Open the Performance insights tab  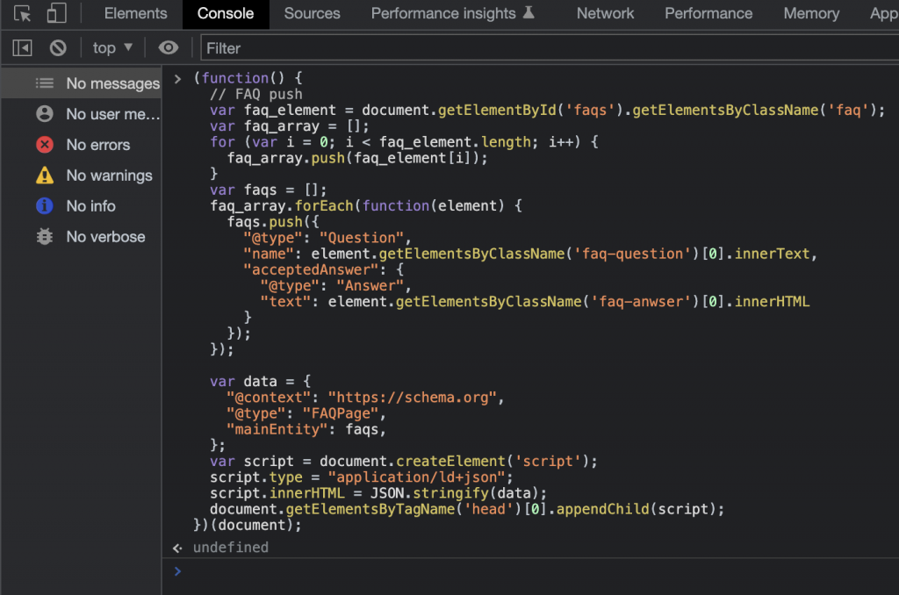[452, 14]
